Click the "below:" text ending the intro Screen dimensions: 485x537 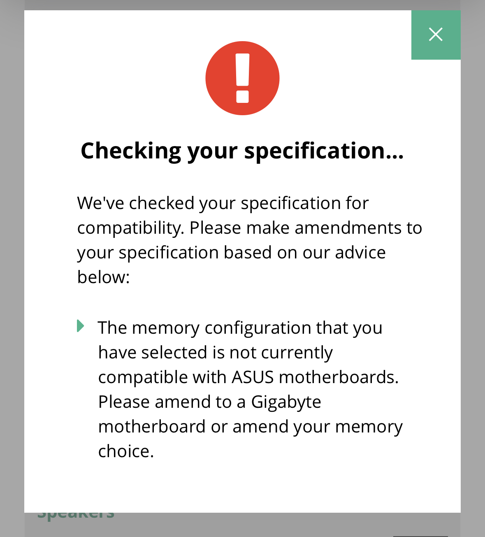coord(104,277)
